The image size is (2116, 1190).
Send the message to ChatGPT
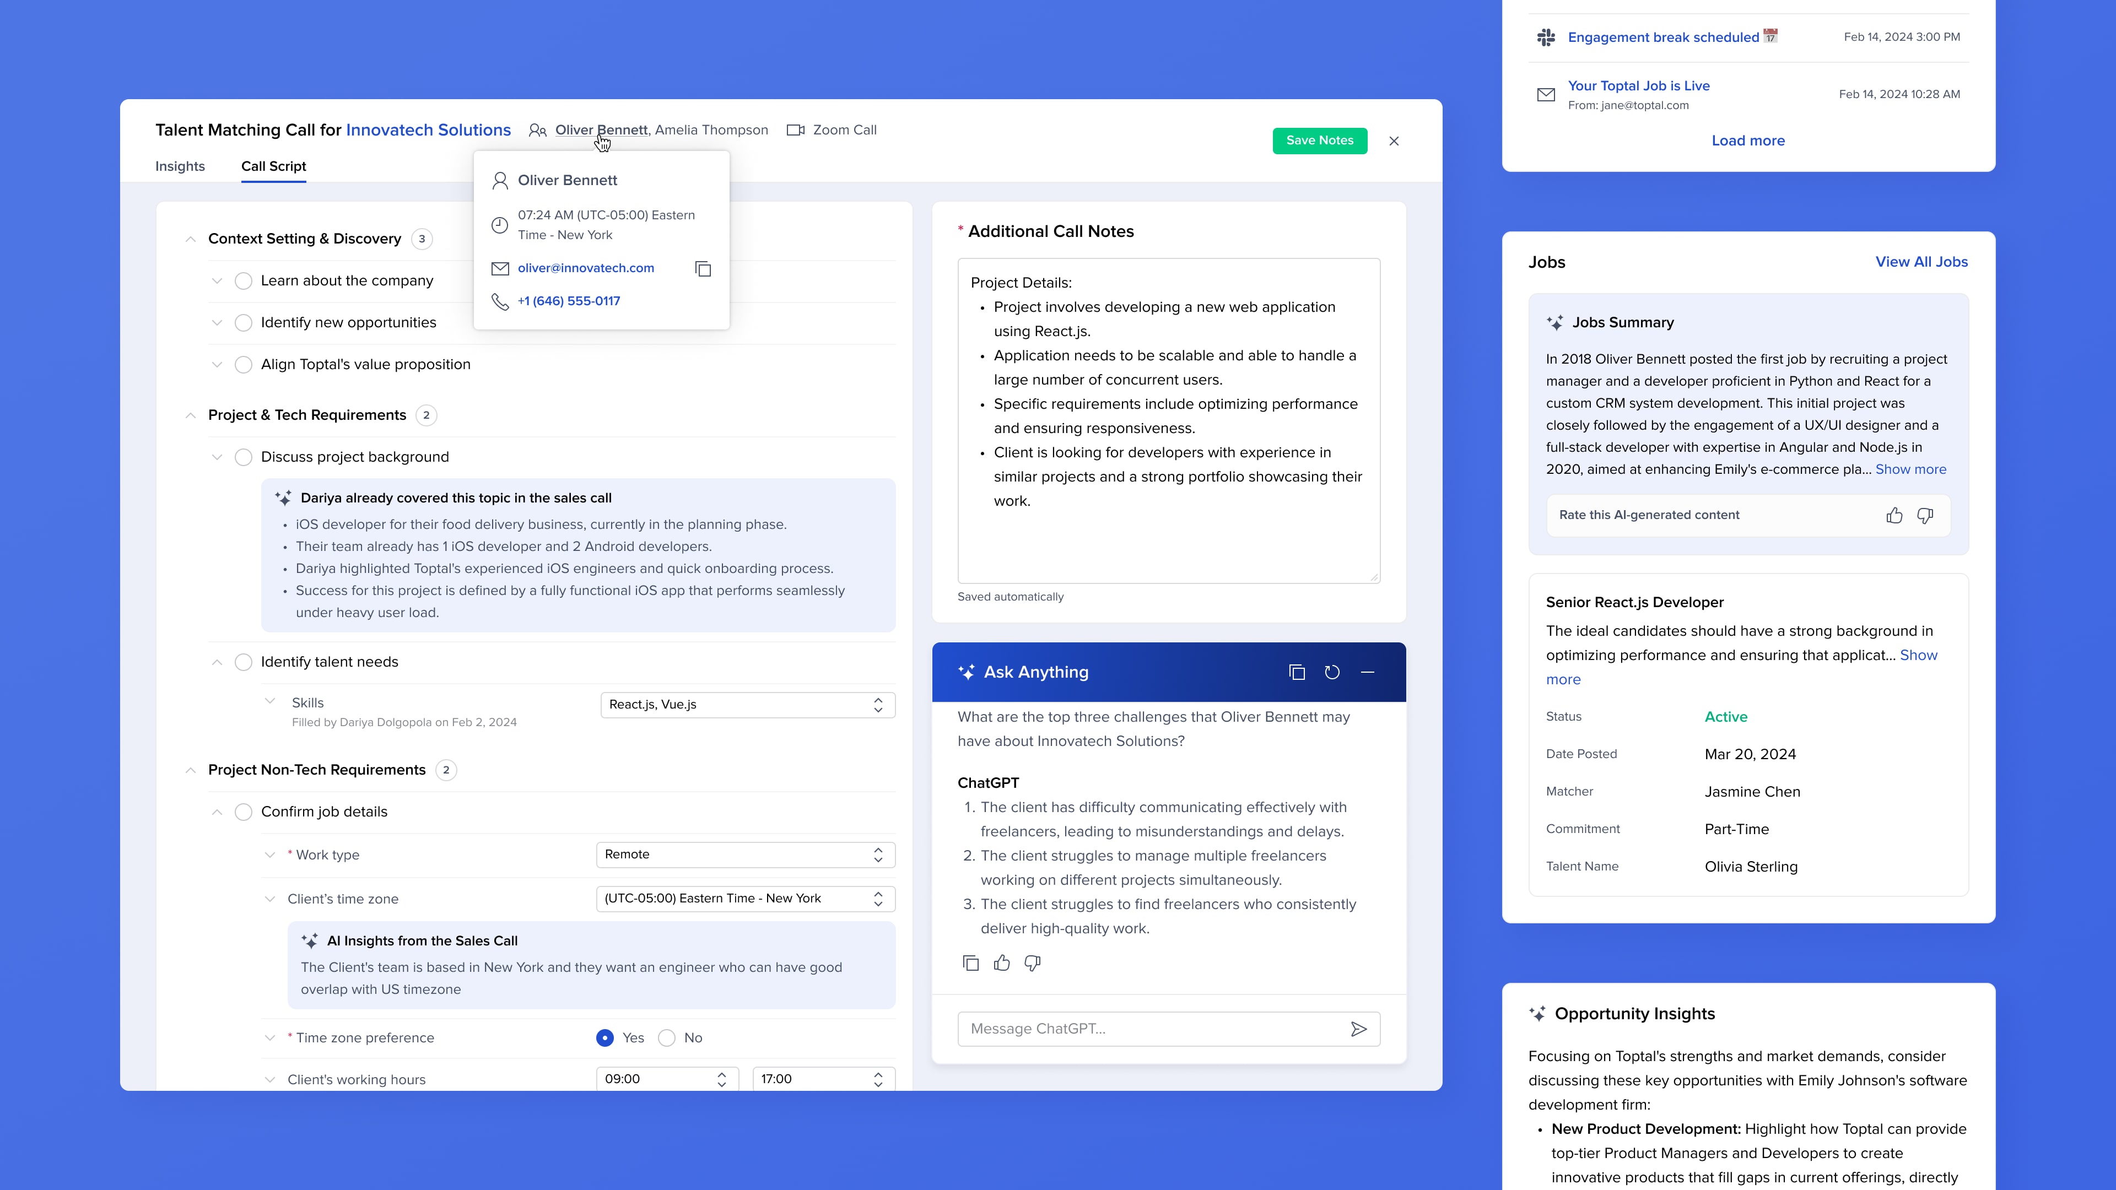point(1359,1029)
